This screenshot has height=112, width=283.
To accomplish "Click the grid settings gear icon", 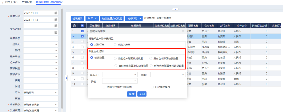I will (74, 26).
